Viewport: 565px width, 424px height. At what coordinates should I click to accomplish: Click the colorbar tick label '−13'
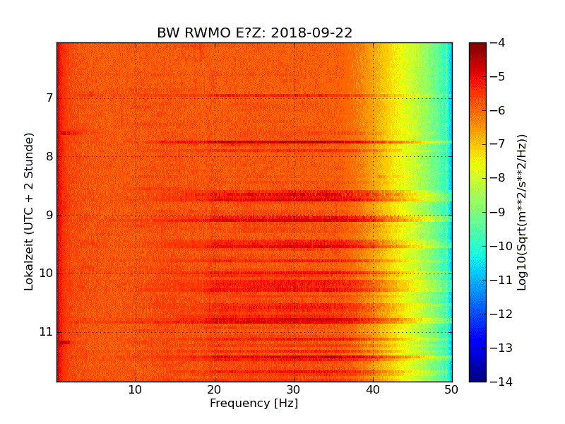[501, 348]
